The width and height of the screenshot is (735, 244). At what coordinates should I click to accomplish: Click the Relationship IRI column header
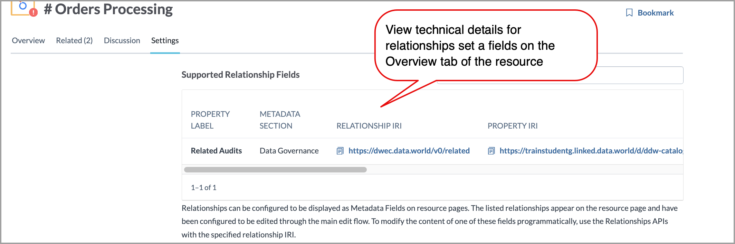(369, 126)
